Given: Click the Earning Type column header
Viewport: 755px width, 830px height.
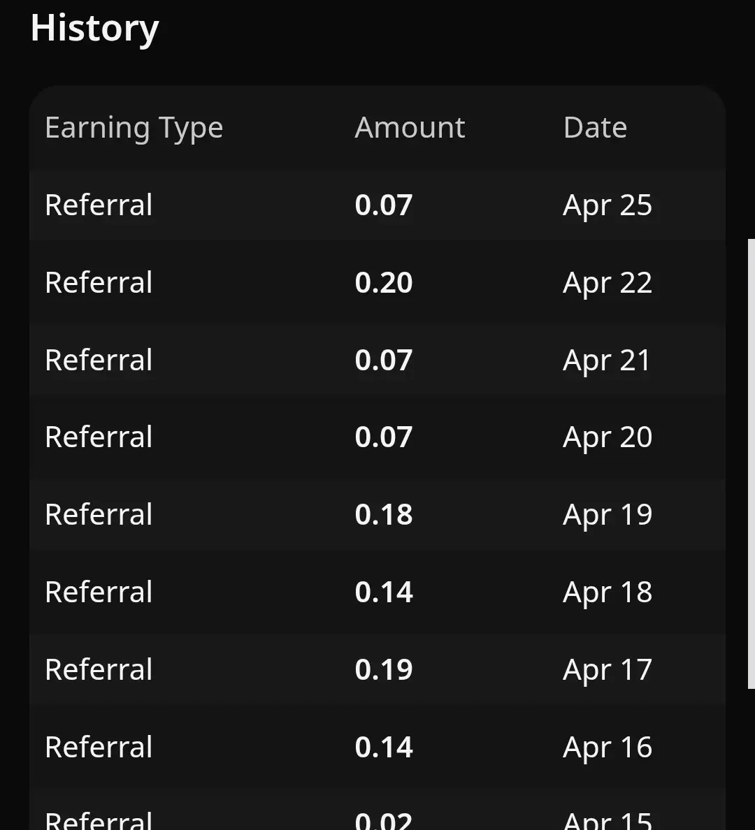Looking at the screenshot, I should (x=134, y=128).
